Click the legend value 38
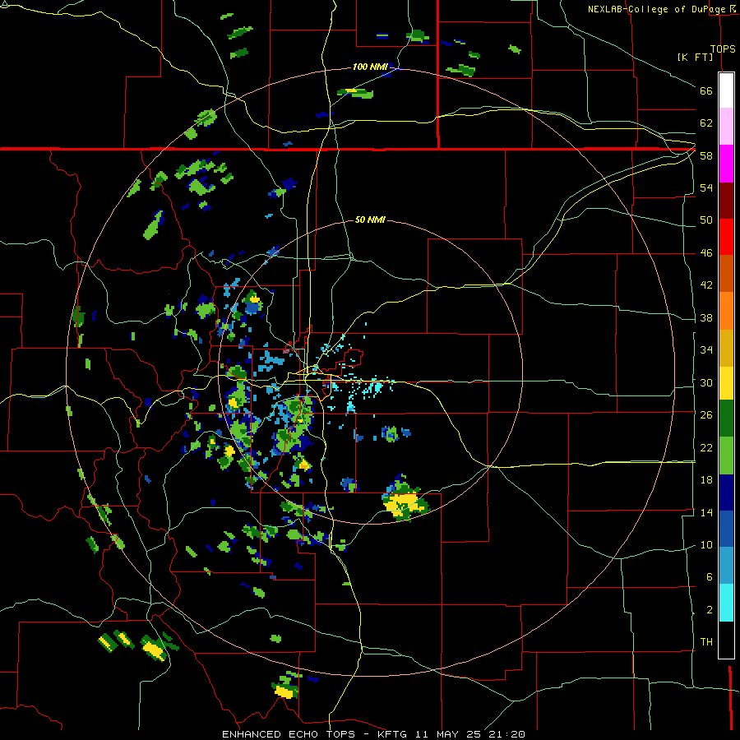 tap(706, 318)
